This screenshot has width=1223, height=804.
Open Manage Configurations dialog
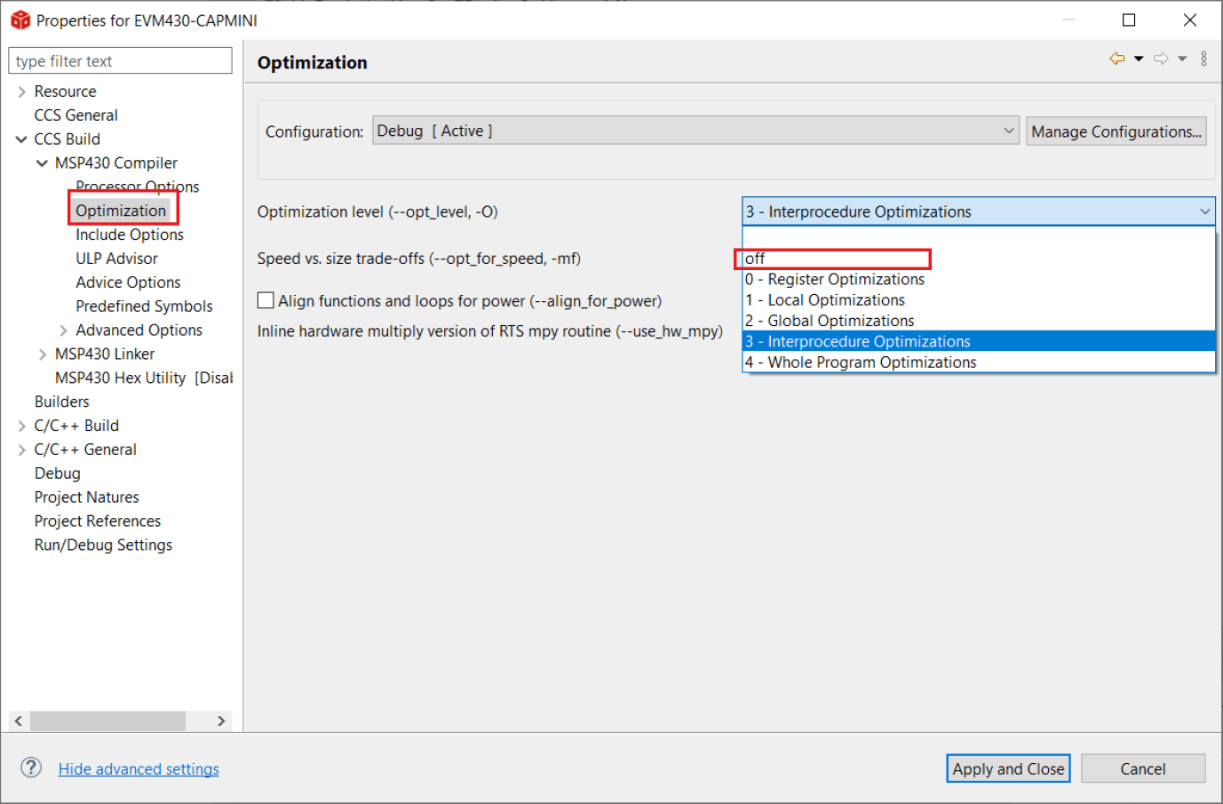[x=1116, y=131]
